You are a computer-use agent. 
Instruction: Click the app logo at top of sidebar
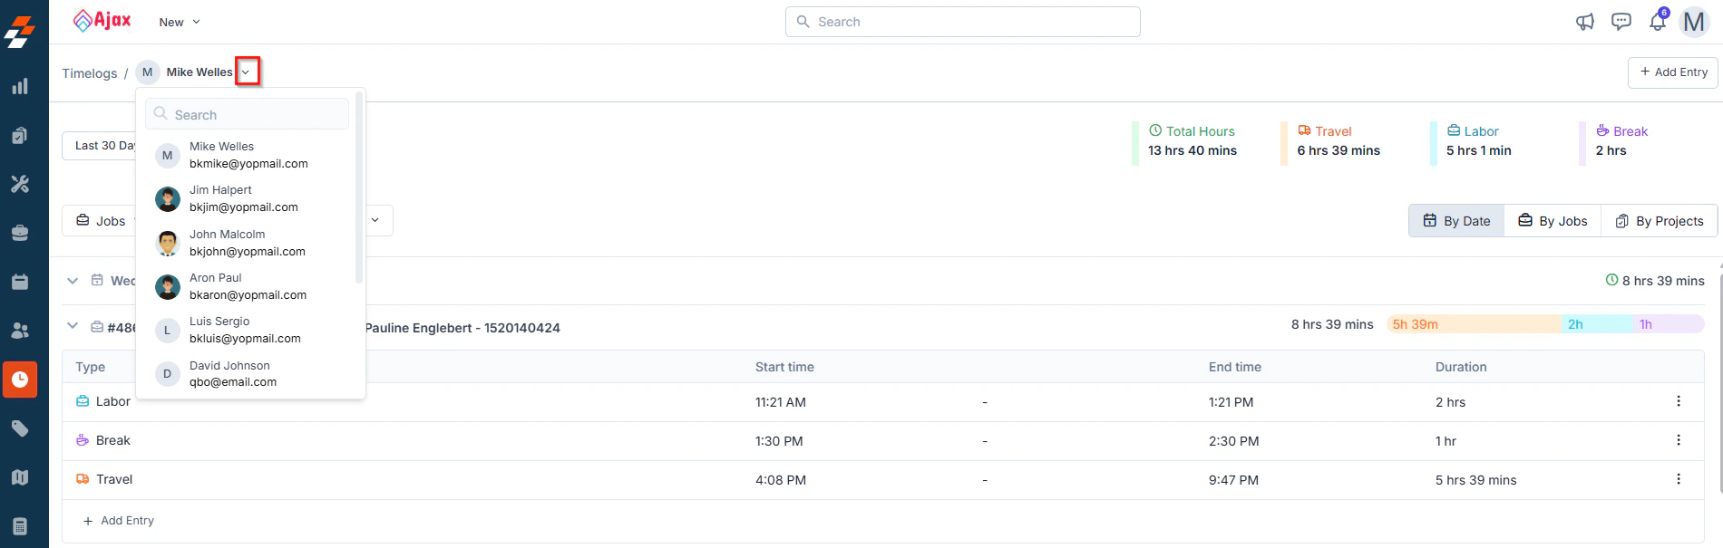(20, 32)
